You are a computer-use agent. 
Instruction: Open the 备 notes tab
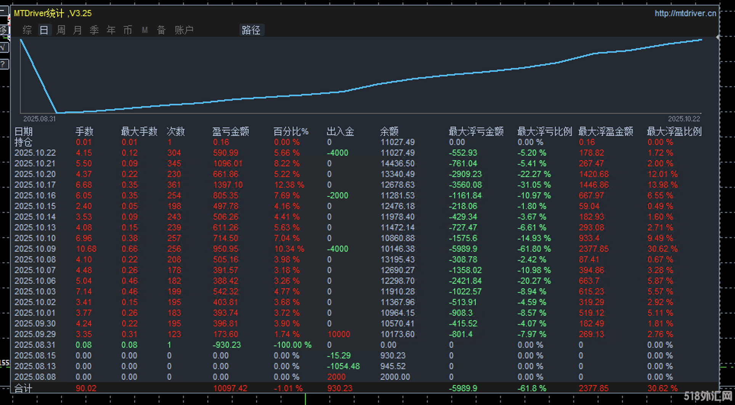(161, 30)
